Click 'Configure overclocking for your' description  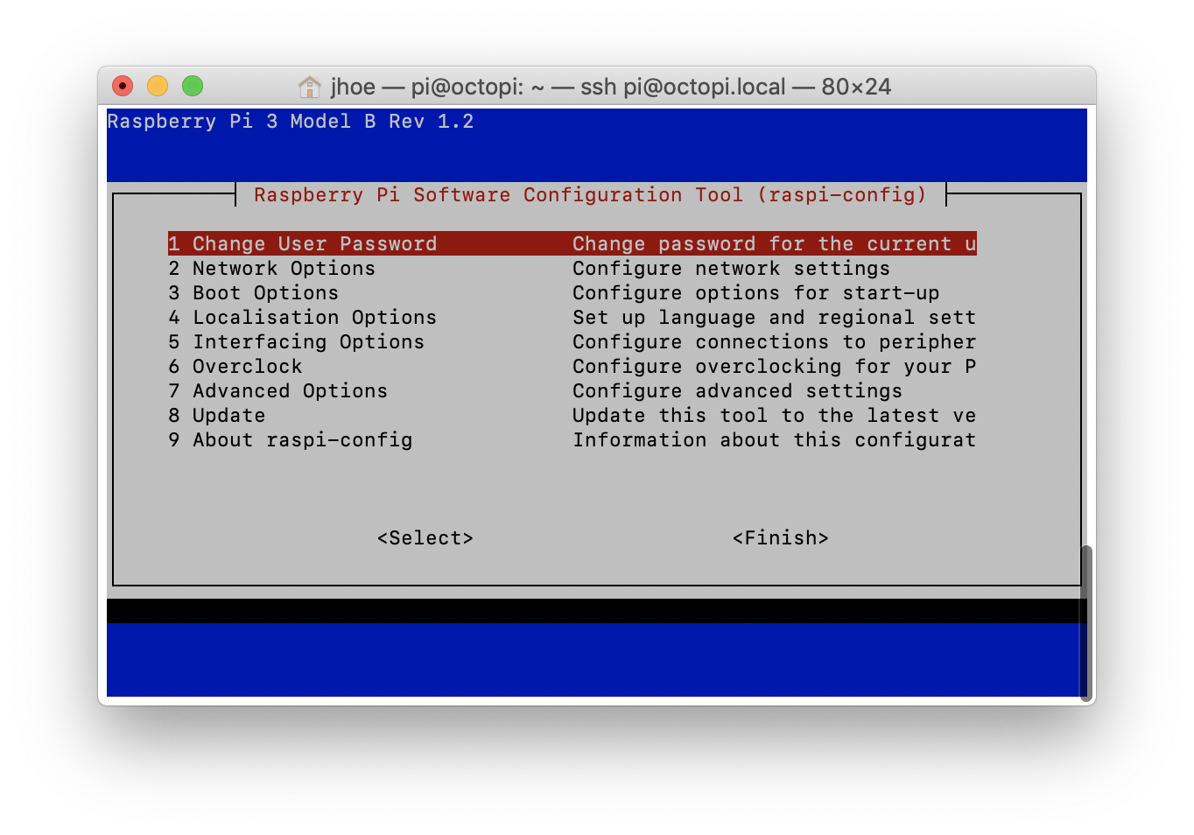[x=774, y=367]
